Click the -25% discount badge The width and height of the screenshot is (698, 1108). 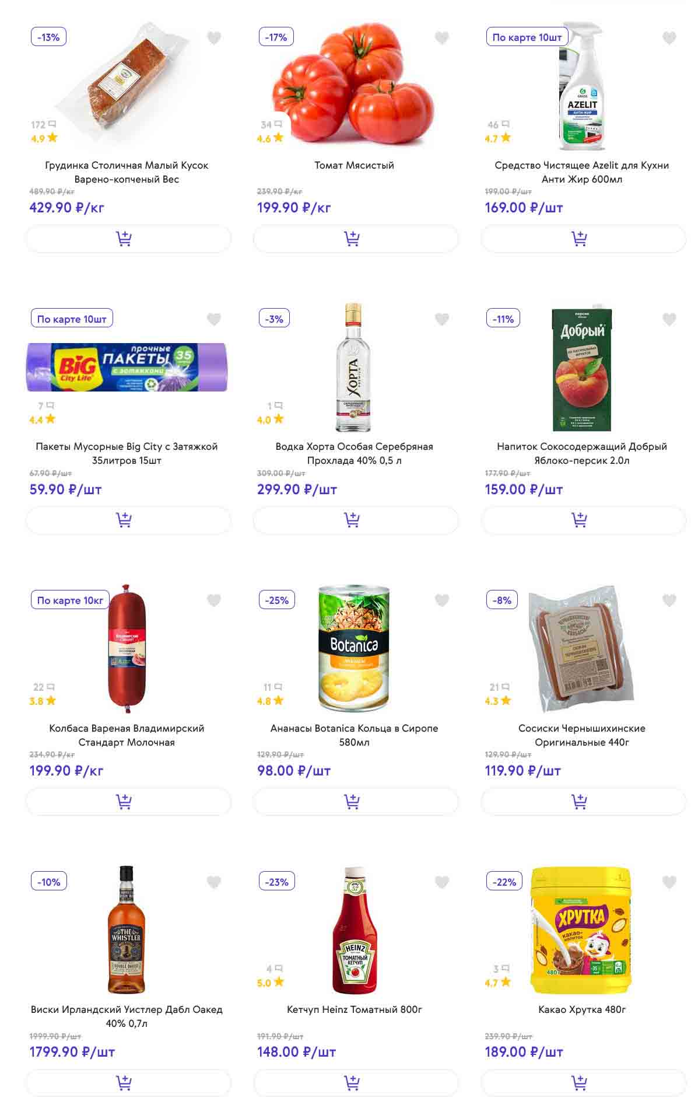pos(276,600)
